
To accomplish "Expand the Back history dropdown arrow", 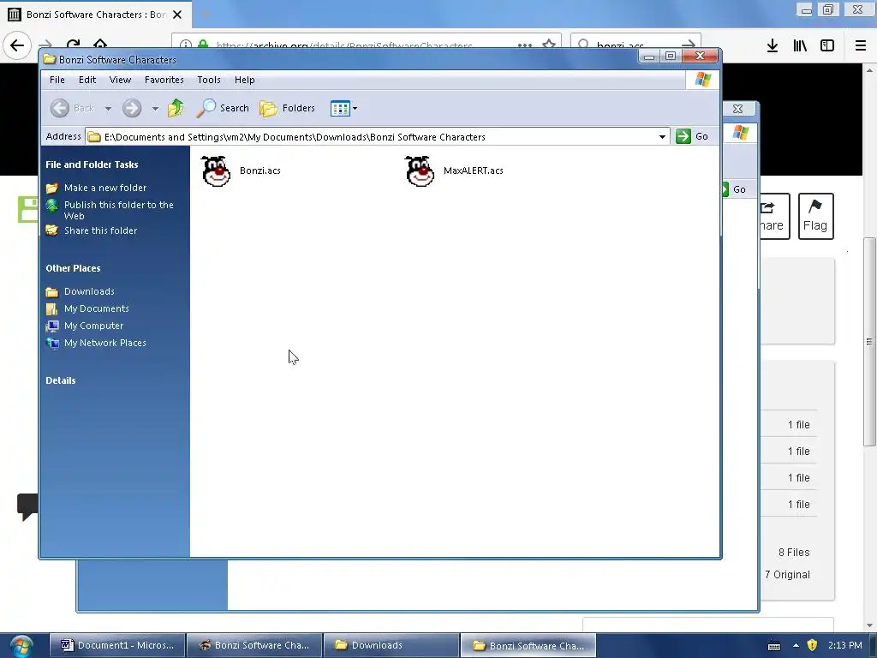I will coord(109,109).
